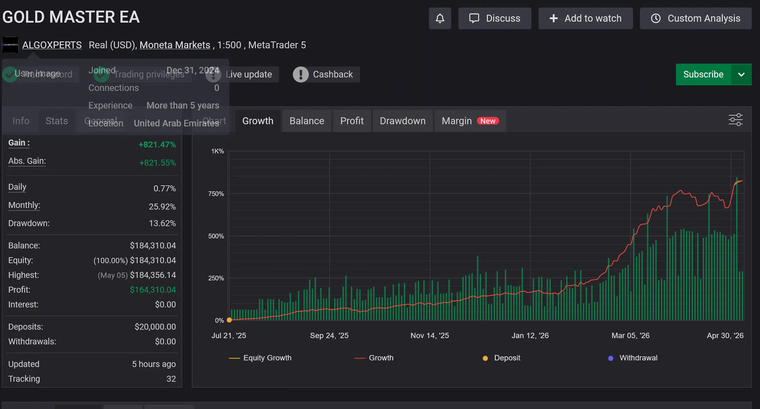760x409 pixels.
Task: Select the Withdrawals row $0.00 value
Action: coord(165,342)
